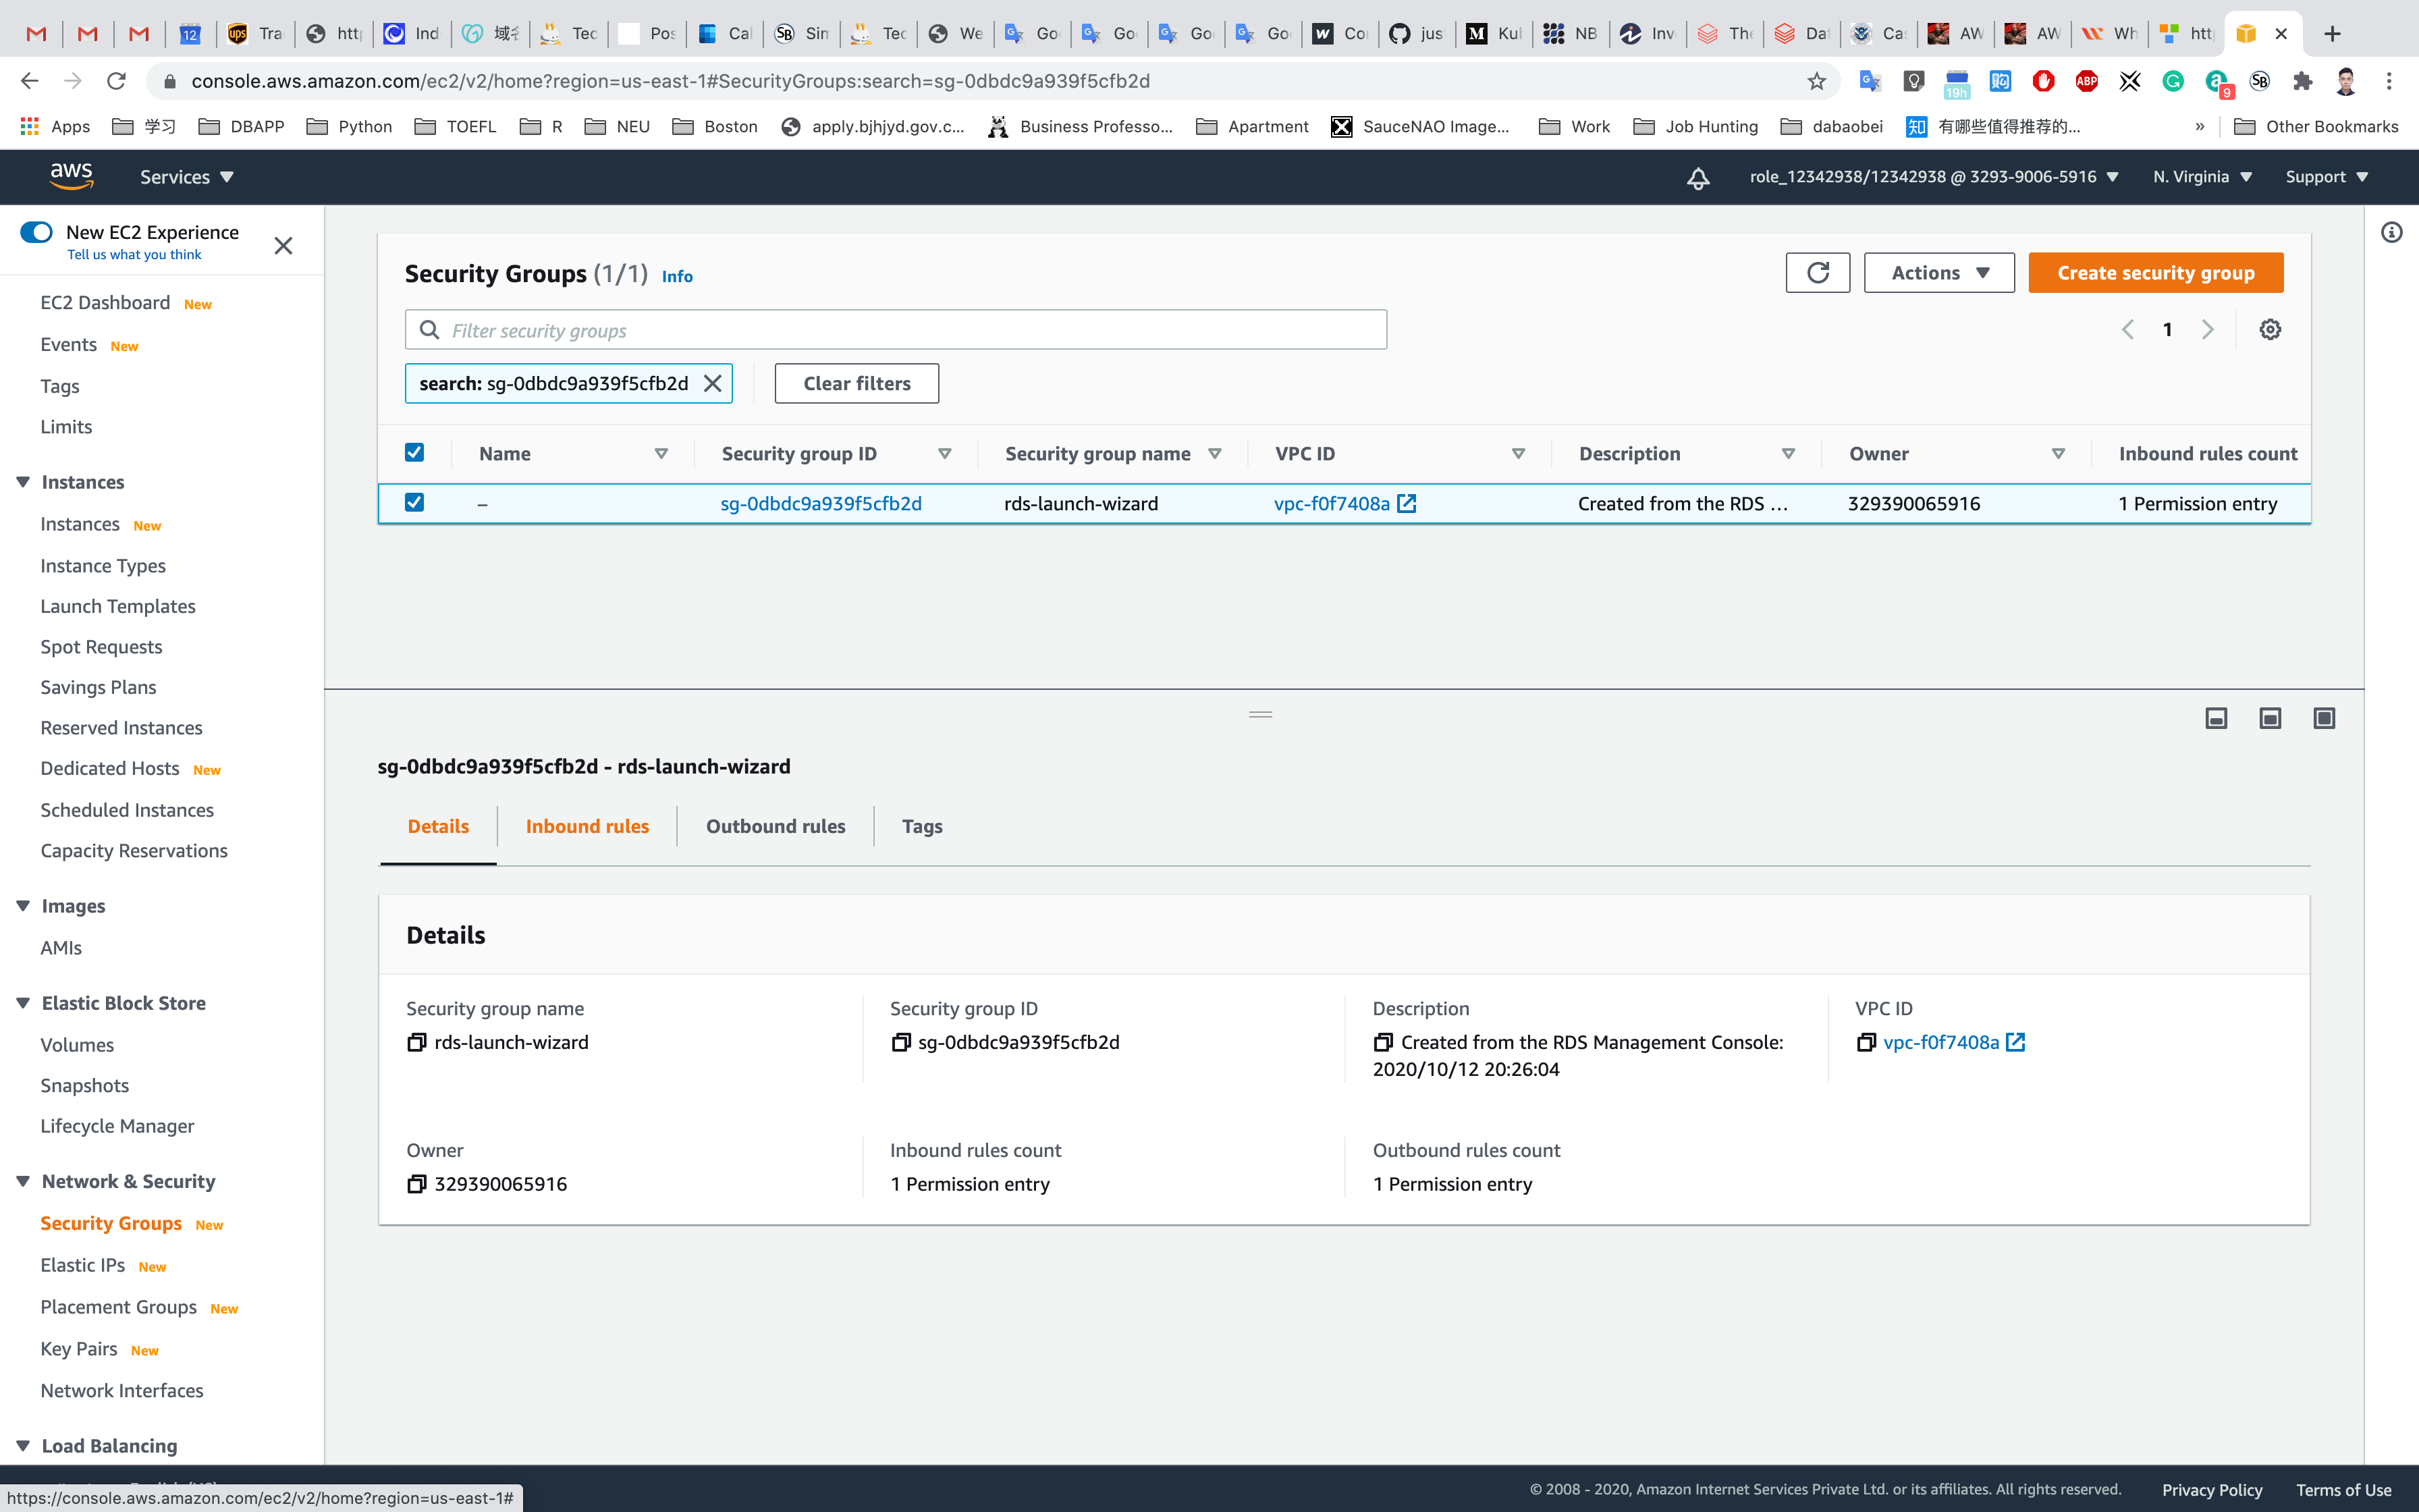
Task: Maximize the details split panel view
Action: pos(2324,718)
